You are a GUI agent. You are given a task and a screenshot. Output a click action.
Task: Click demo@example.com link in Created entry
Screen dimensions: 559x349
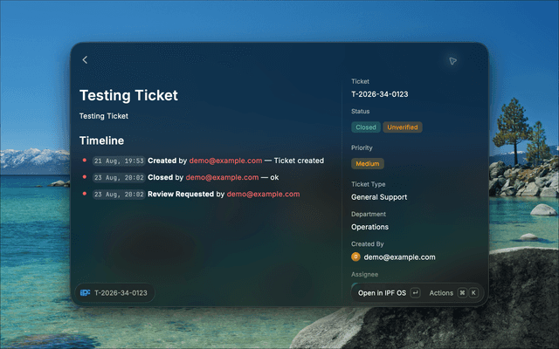click(x=225, y=161)
